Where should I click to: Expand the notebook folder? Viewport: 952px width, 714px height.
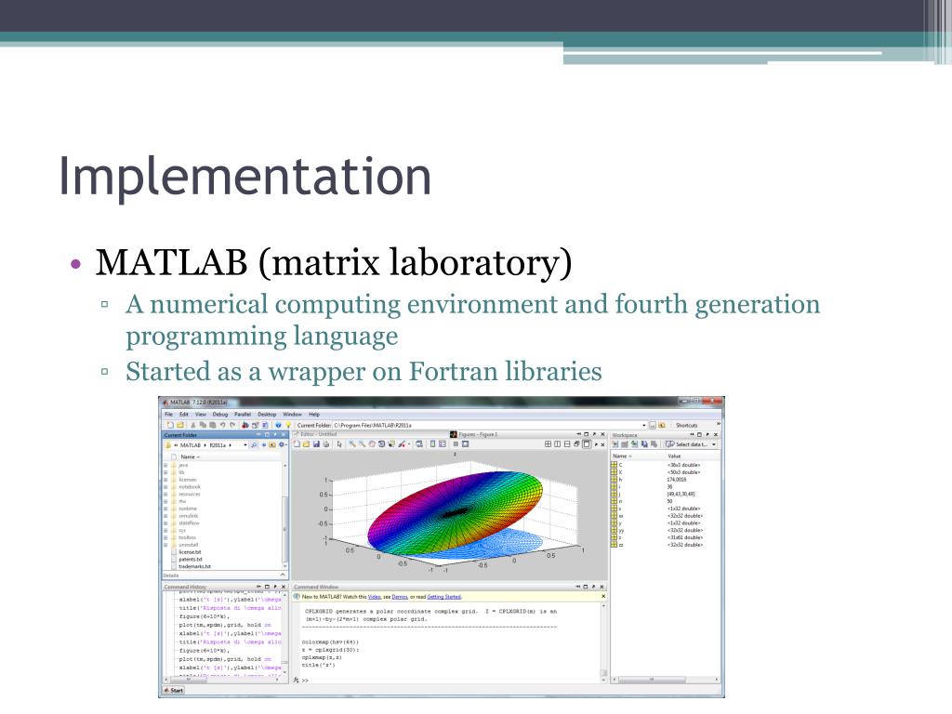coord(165,487)
